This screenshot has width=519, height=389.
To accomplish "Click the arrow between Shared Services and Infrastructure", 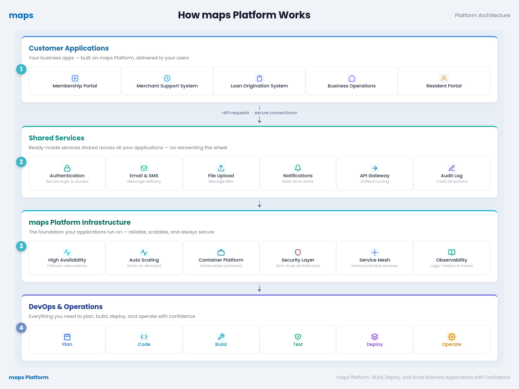I will coord(259,204).
